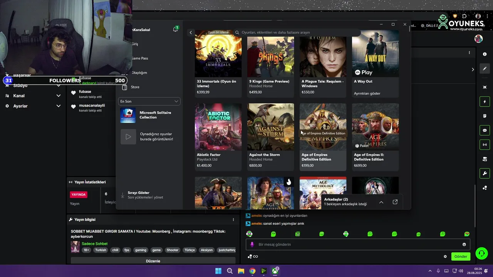493x277 pixels.
Task: Open three-dot menu above chat panel
Action: coord(469,53)
